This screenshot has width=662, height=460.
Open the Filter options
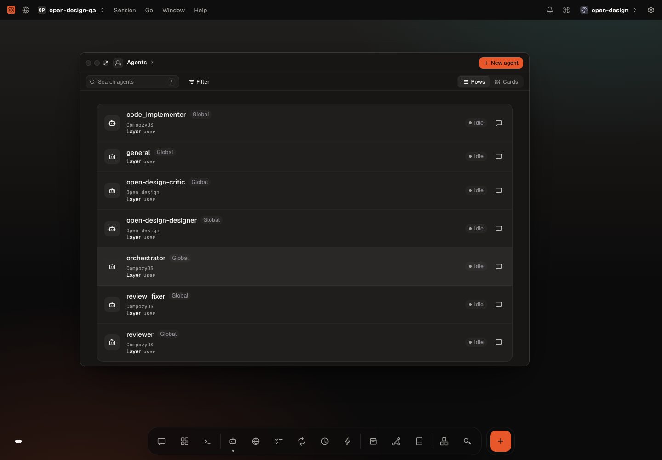[x=199, y=82]
